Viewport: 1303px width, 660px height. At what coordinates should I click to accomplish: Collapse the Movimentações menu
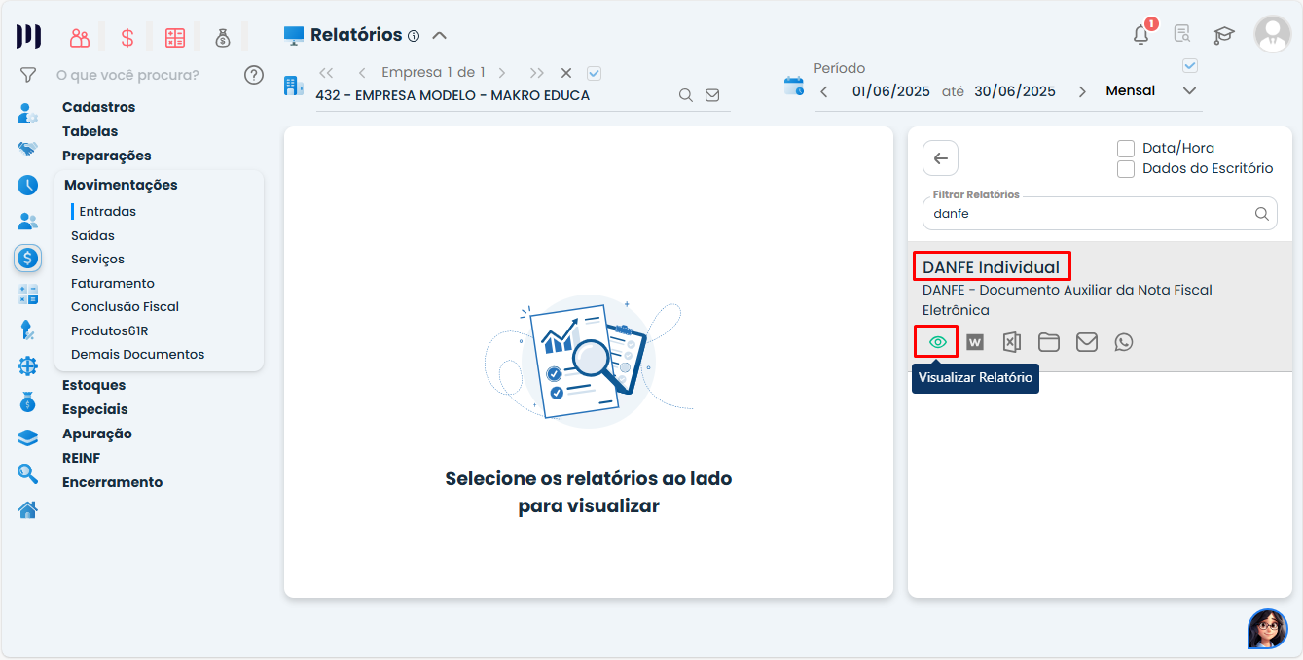pyautogui.click(x=121, y=185)
